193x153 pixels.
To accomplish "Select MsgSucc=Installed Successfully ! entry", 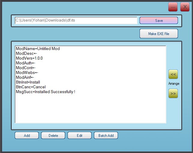I will [x=45, y=92].
